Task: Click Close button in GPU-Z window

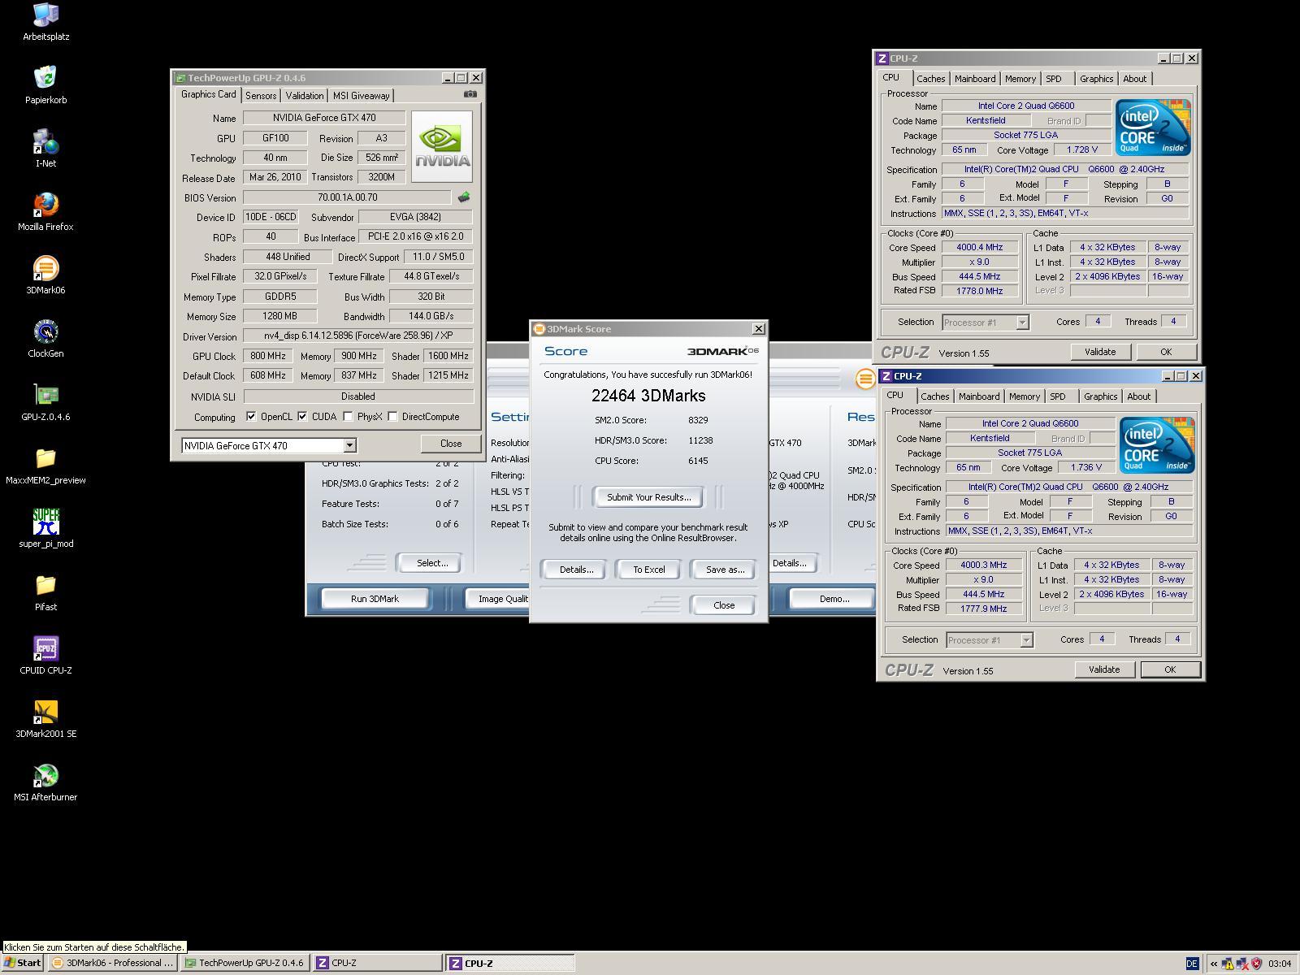Action: [x=450, y=444]
